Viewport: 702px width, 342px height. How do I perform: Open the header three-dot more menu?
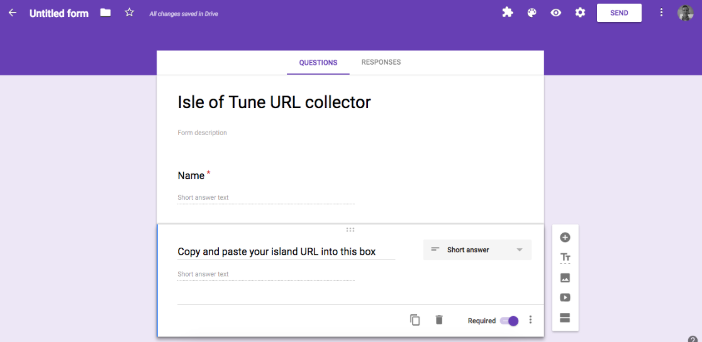(x=661, y=13)
